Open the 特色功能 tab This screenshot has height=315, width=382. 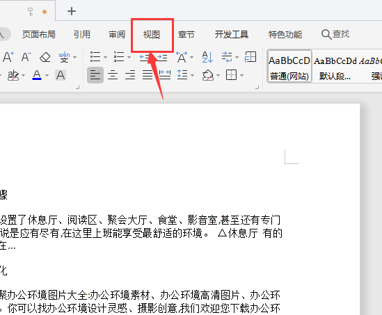coord(285,35)
